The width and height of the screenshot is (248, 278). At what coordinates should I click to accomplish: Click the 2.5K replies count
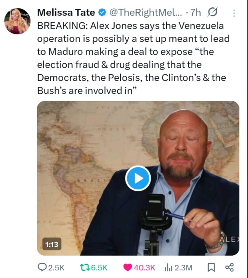click(56, 267)
